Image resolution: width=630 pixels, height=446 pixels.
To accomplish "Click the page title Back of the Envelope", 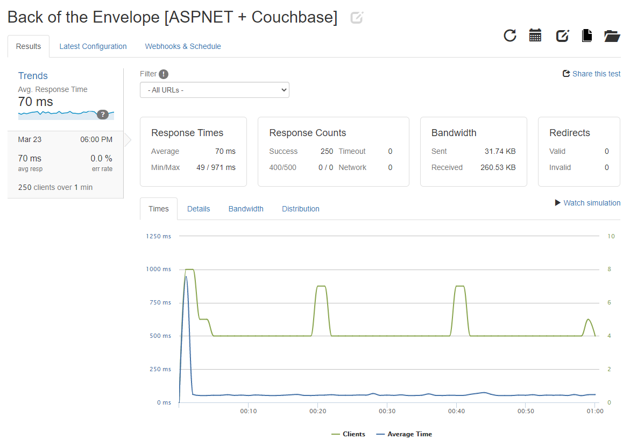I will [x=172, y=17].
